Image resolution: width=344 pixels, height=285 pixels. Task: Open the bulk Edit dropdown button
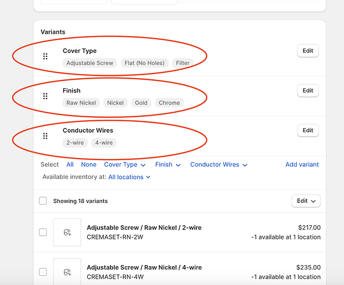pyautogui.click(x=306, y=201)
